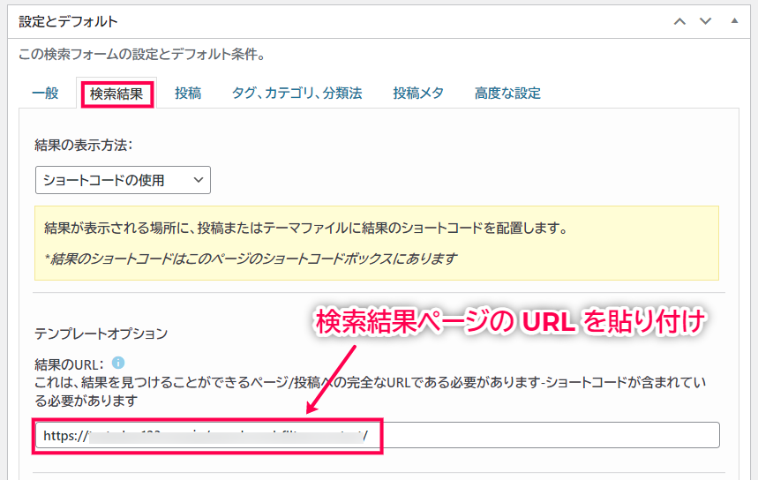Open the タグ、カテゴリ、分類法 tab
Image resolution: width=758 pixels, height=480 pixels.
click(296, 93)
